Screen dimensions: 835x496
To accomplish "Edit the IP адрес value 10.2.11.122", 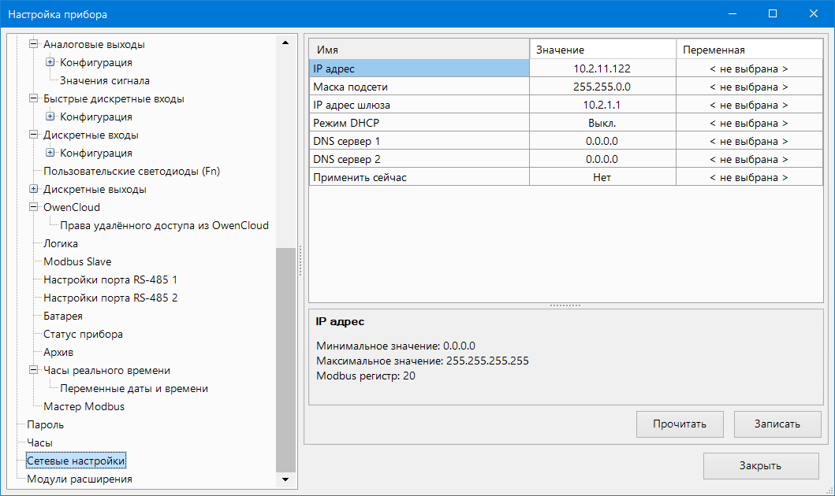I will click(602, 68).
